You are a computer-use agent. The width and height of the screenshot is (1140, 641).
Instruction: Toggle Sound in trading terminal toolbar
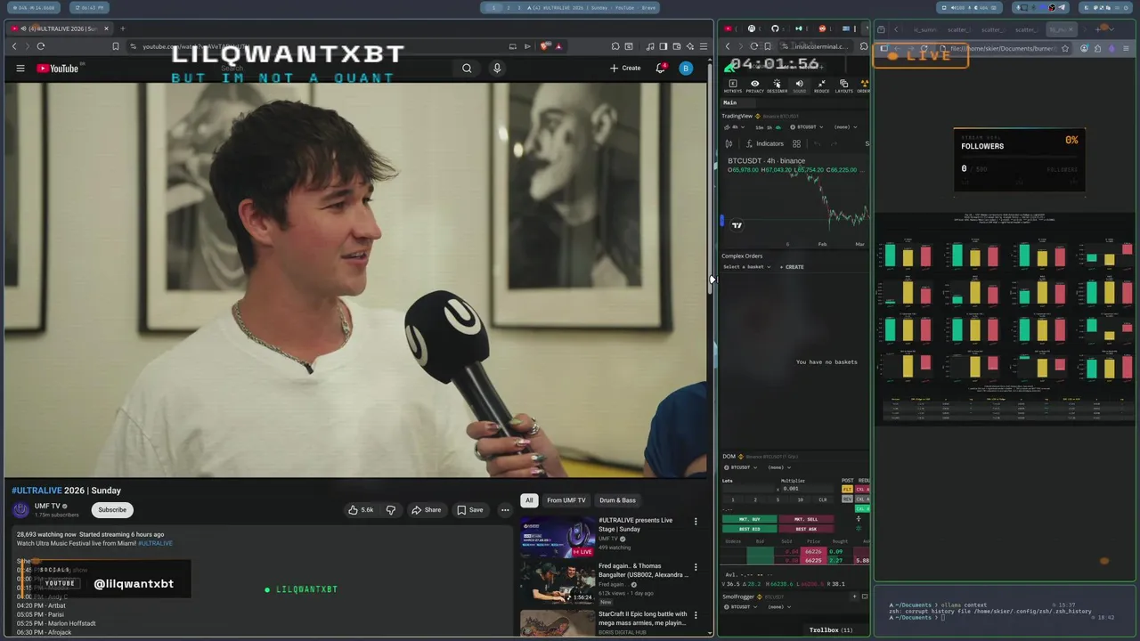pos(799,86)
